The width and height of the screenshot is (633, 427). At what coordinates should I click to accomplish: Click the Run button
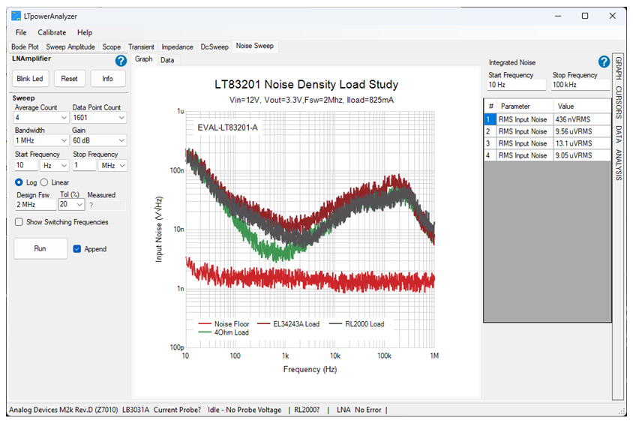40,248
